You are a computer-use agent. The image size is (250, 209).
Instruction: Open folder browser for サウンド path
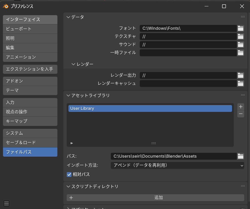point(240,44)
